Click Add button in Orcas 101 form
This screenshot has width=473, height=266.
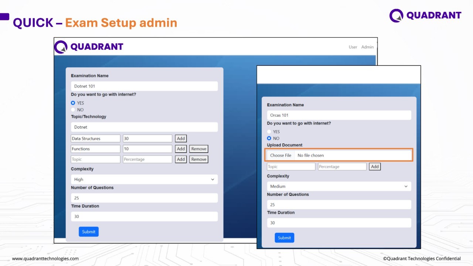tap(375, 167)
